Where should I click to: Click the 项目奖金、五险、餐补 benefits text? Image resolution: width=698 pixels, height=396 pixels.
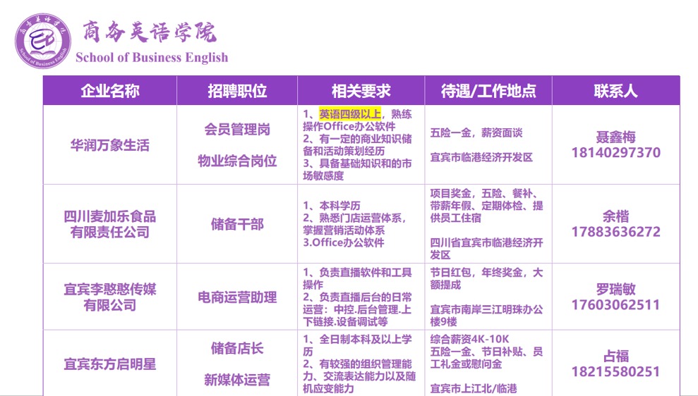tap(486, 206)
